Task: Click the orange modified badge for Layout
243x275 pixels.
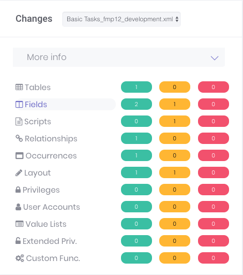Action: [175, 172]
